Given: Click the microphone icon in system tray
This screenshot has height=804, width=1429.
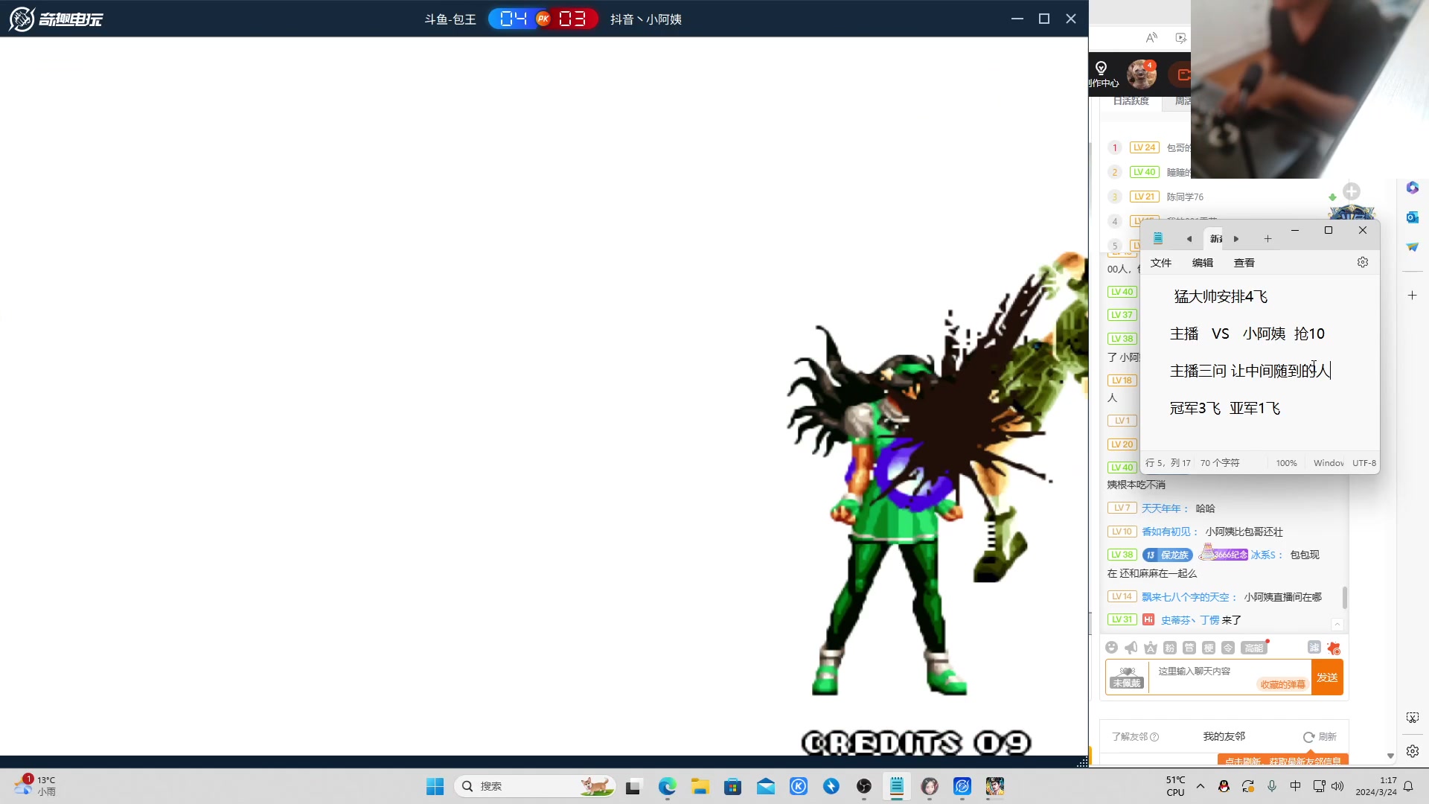Looking at the screenshot, I should pyautogui.click(x=1272, y=786).
